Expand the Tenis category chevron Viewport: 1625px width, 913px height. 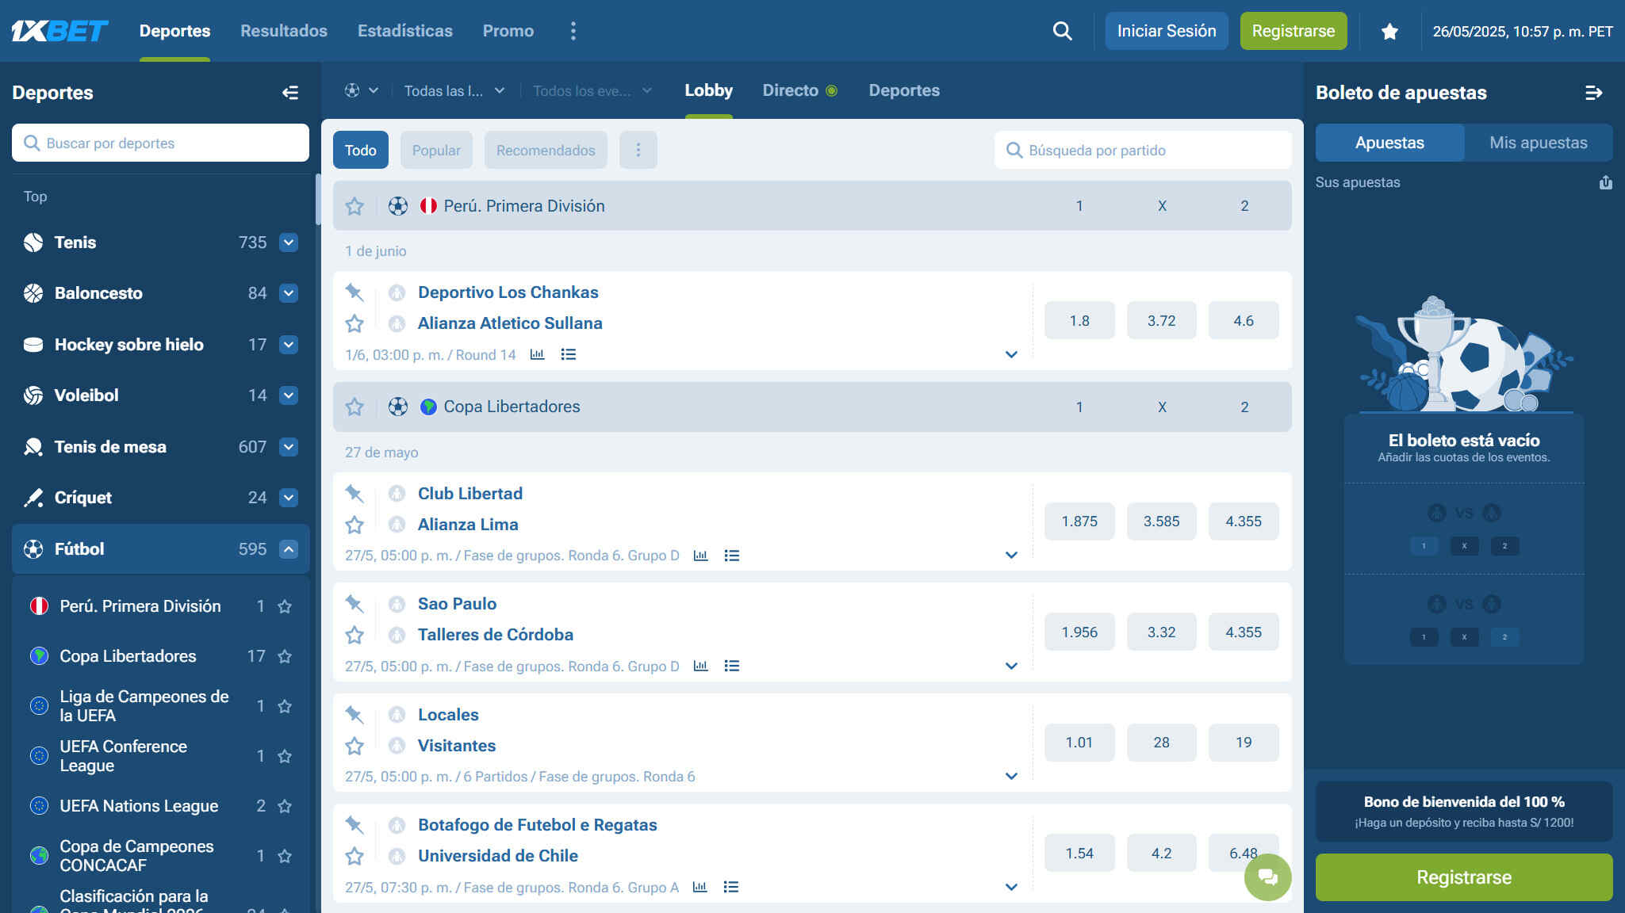click(289, 243)
